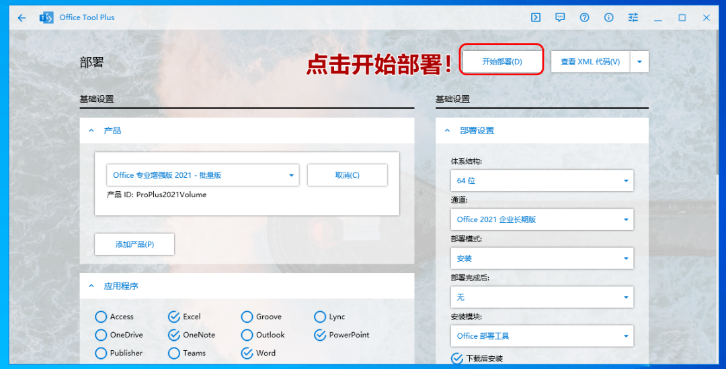Open arrow menu beside 查看 XML 代码
The image size is (726, 369).
(639, 62)
